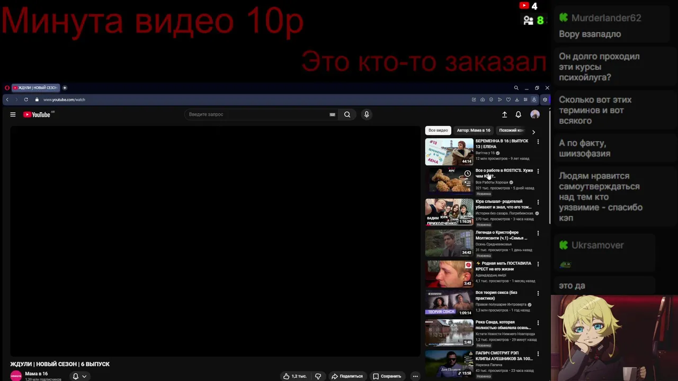Go back with the browser back arrow
The width and height of the screenshot is (678, 381).
pyautogui.click(x=7, y=99)
